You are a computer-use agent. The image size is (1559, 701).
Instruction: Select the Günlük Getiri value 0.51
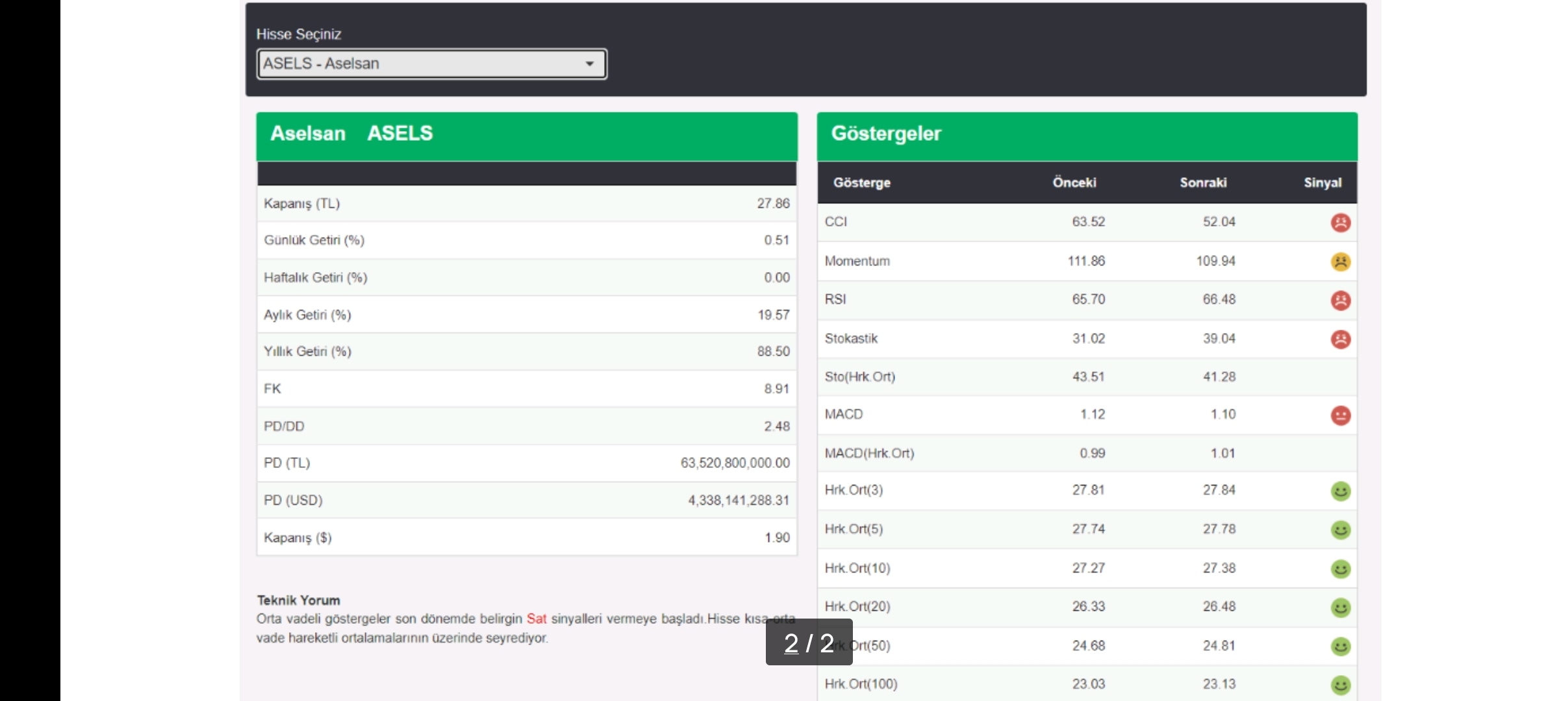point(777,240)
